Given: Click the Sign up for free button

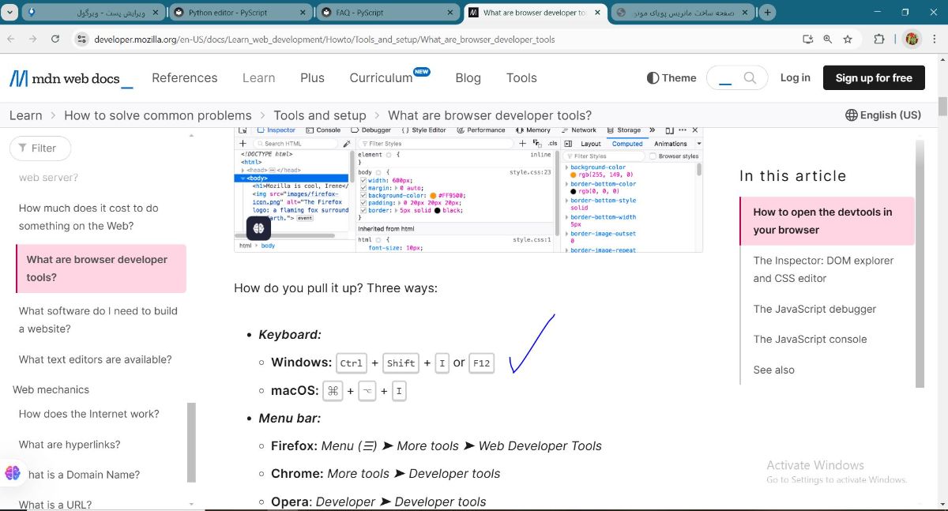Looking at the screenshot, I should pos(874,77).
